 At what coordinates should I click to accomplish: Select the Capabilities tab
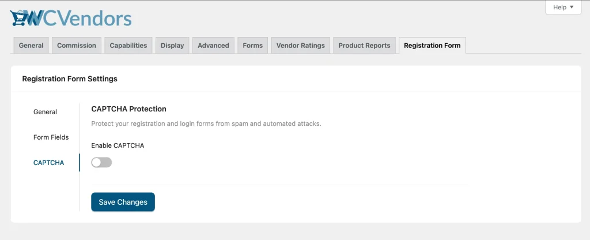128,46
